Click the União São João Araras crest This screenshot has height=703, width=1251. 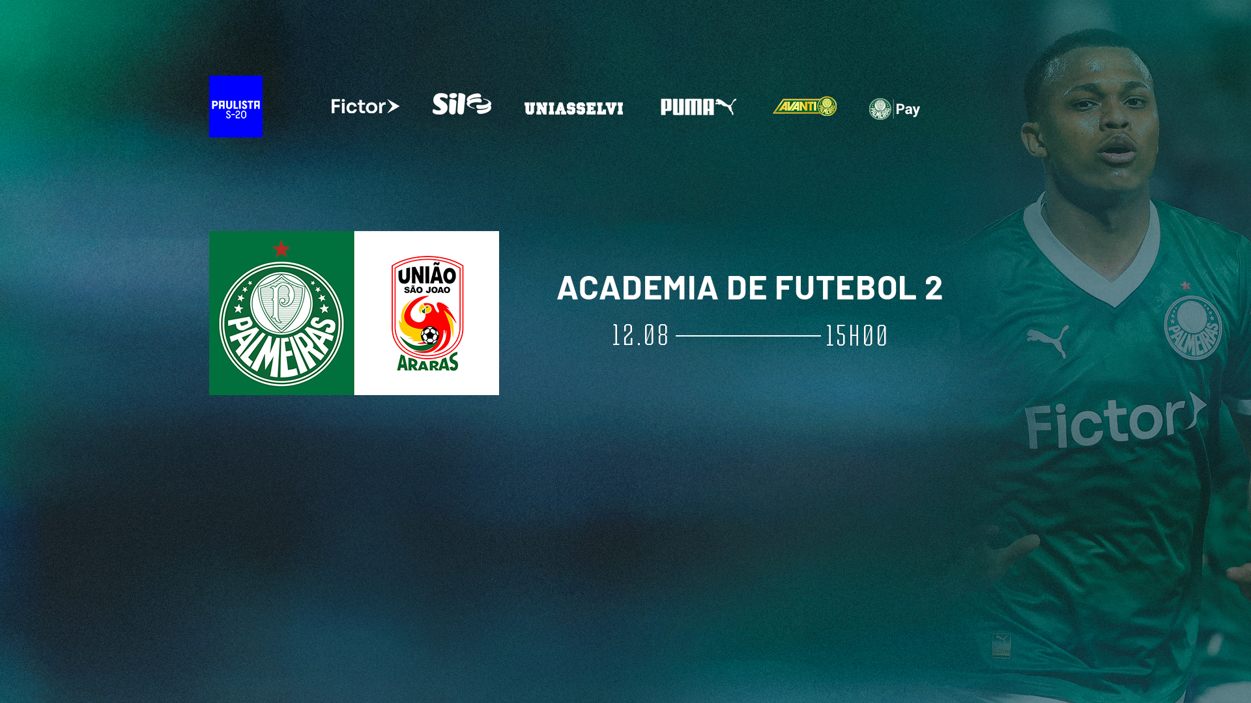pos(427,314)
